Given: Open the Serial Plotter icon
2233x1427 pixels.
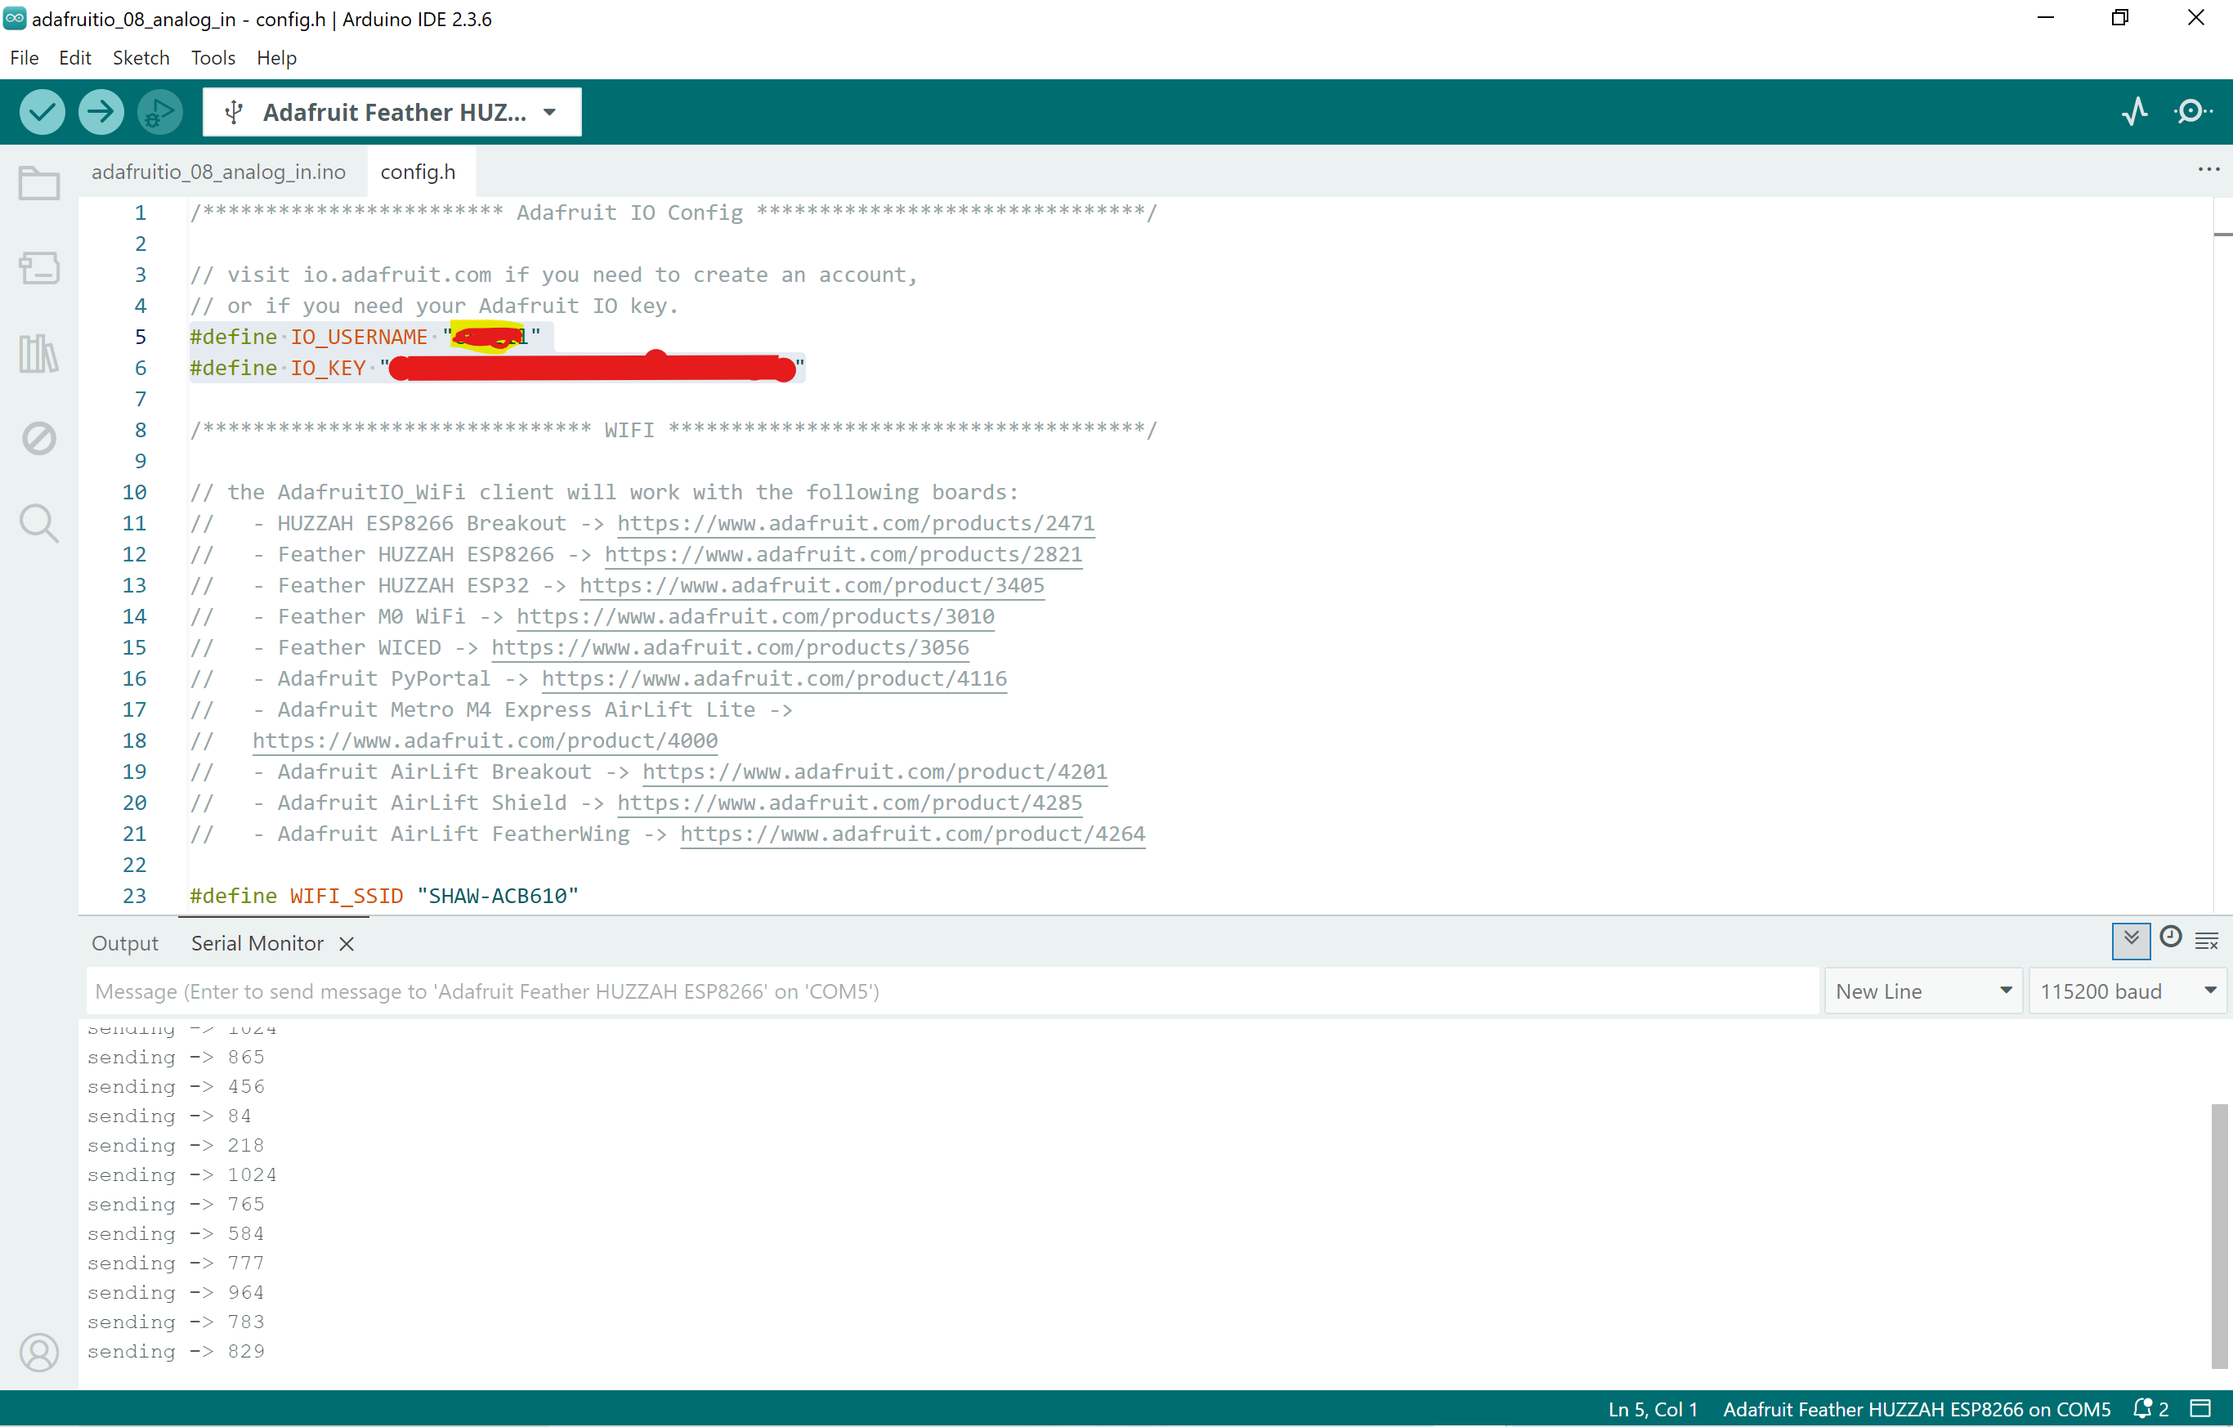Looking at the screenshot, I should click(2134, 112).
